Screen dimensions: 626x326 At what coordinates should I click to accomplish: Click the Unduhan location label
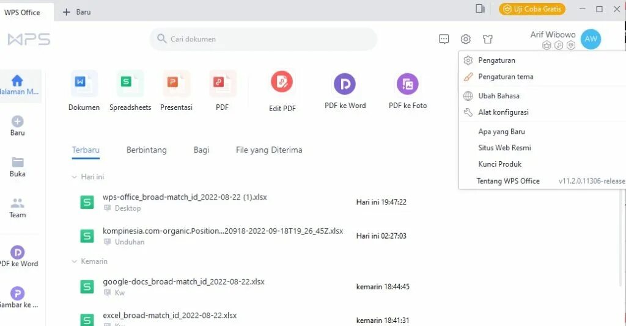click(130, 242)
